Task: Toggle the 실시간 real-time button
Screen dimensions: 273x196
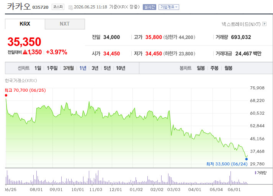Action: 149,7
